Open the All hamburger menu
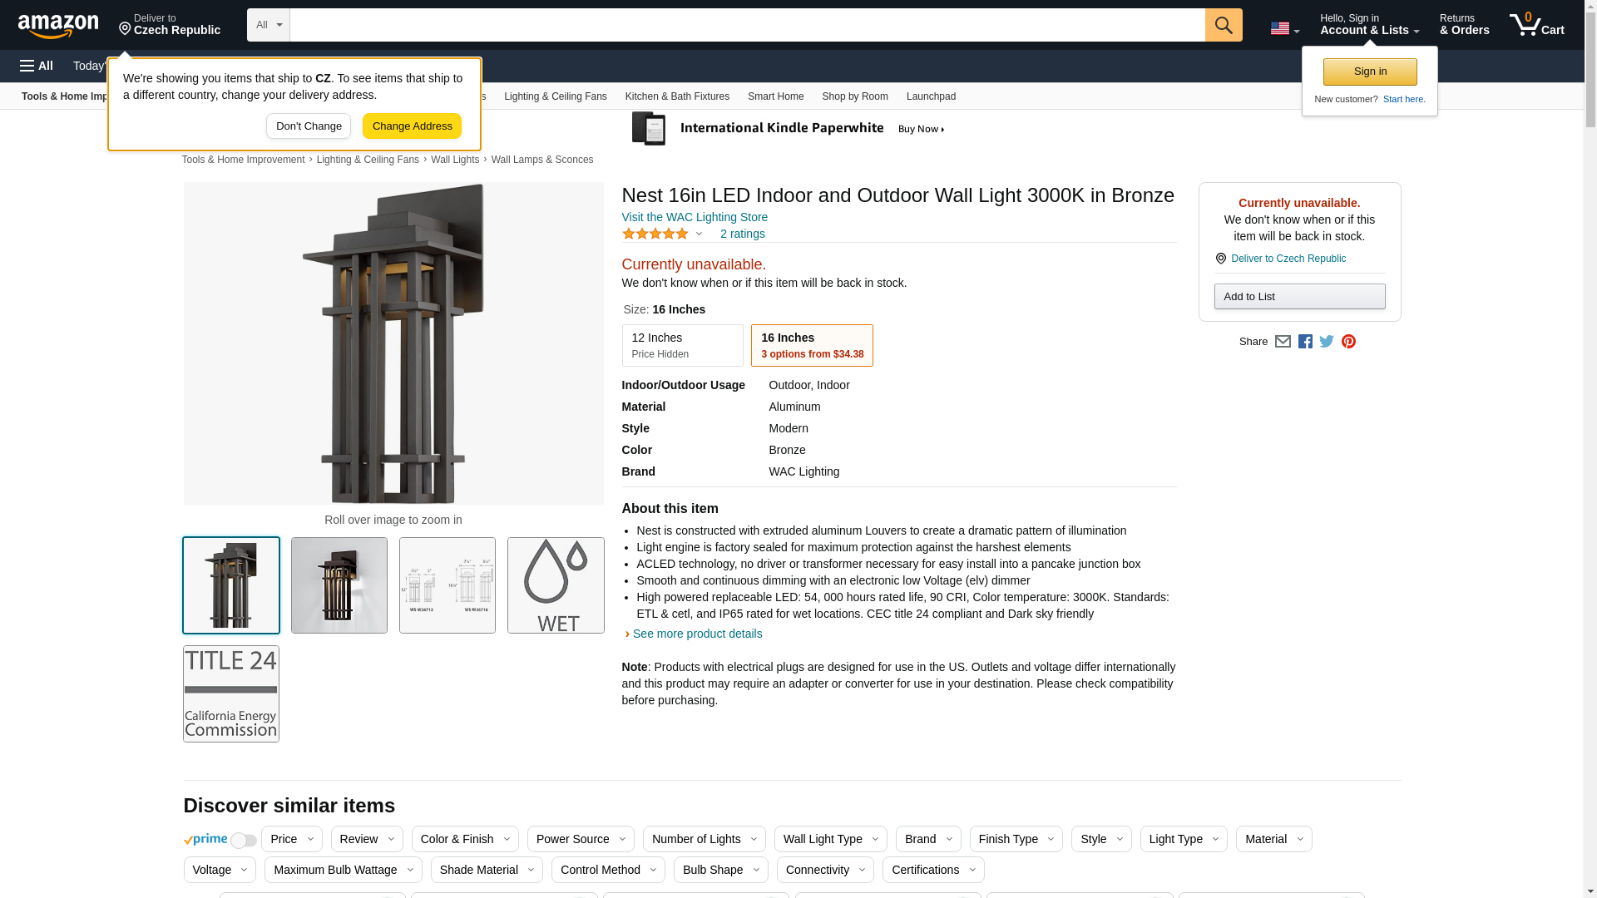 tap(37, 66)
